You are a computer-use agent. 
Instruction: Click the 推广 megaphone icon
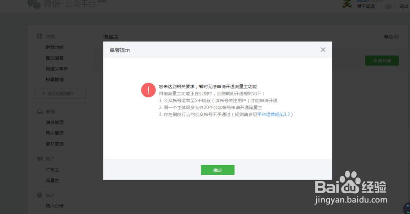coord(40,158)
